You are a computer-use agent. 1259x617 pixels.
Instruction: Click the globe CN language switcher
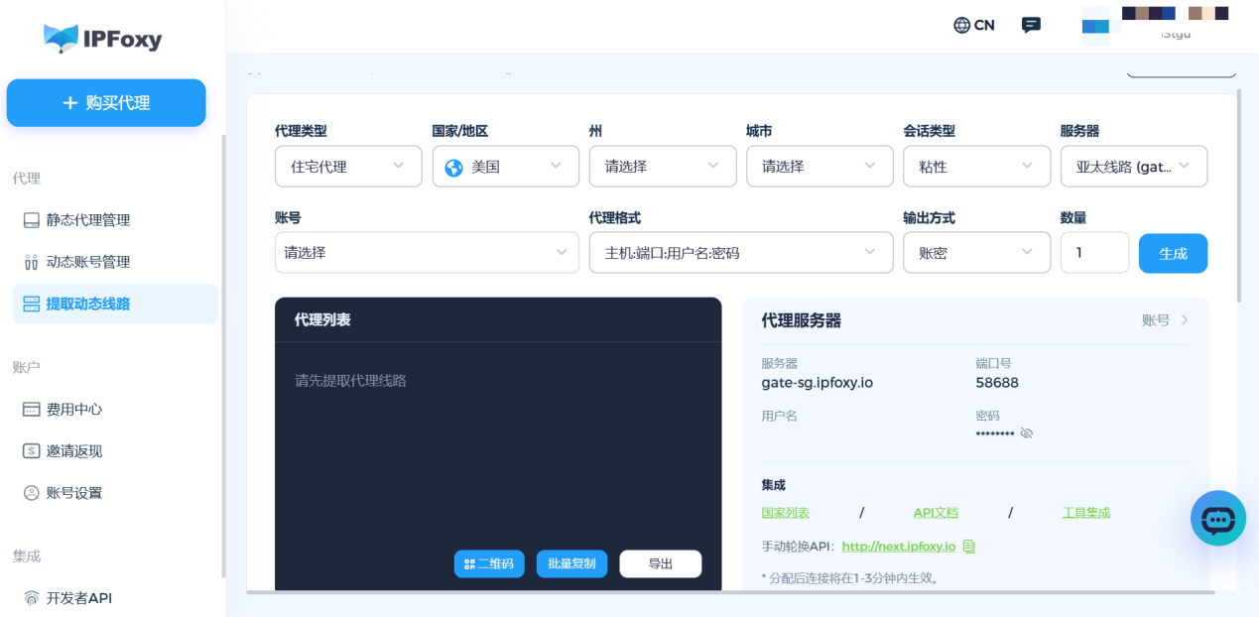click(973, 26)
